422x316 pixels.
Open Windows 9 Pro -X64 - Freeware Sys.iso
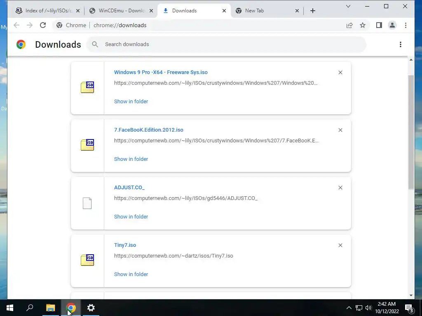pos(161,72)
